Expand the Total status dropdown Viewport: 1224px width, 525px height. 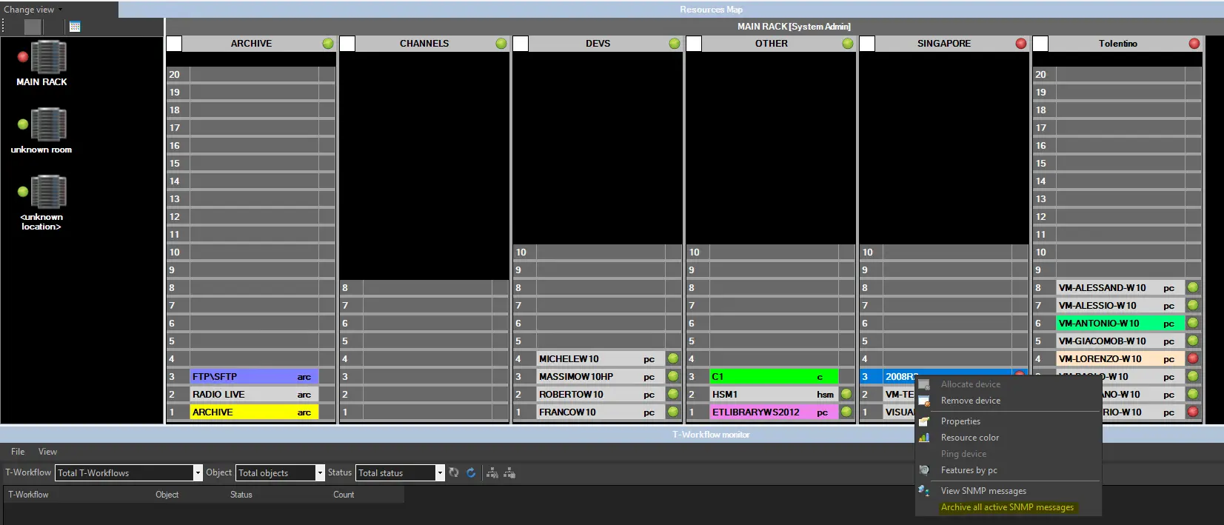440,472
